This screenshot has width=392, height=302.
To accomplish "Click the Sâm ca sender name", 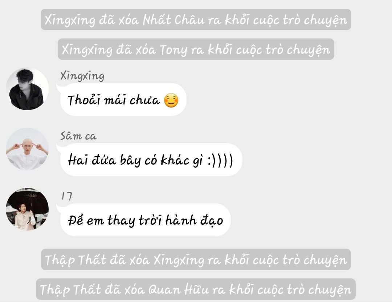I will pyautogui.click(x=78, y=136).
